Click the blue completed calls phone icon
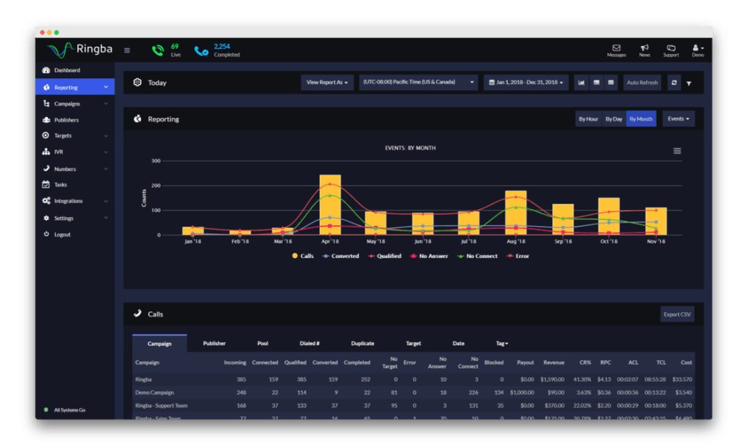This screenshot has height=446, width=748. click(x=202, y=50)
